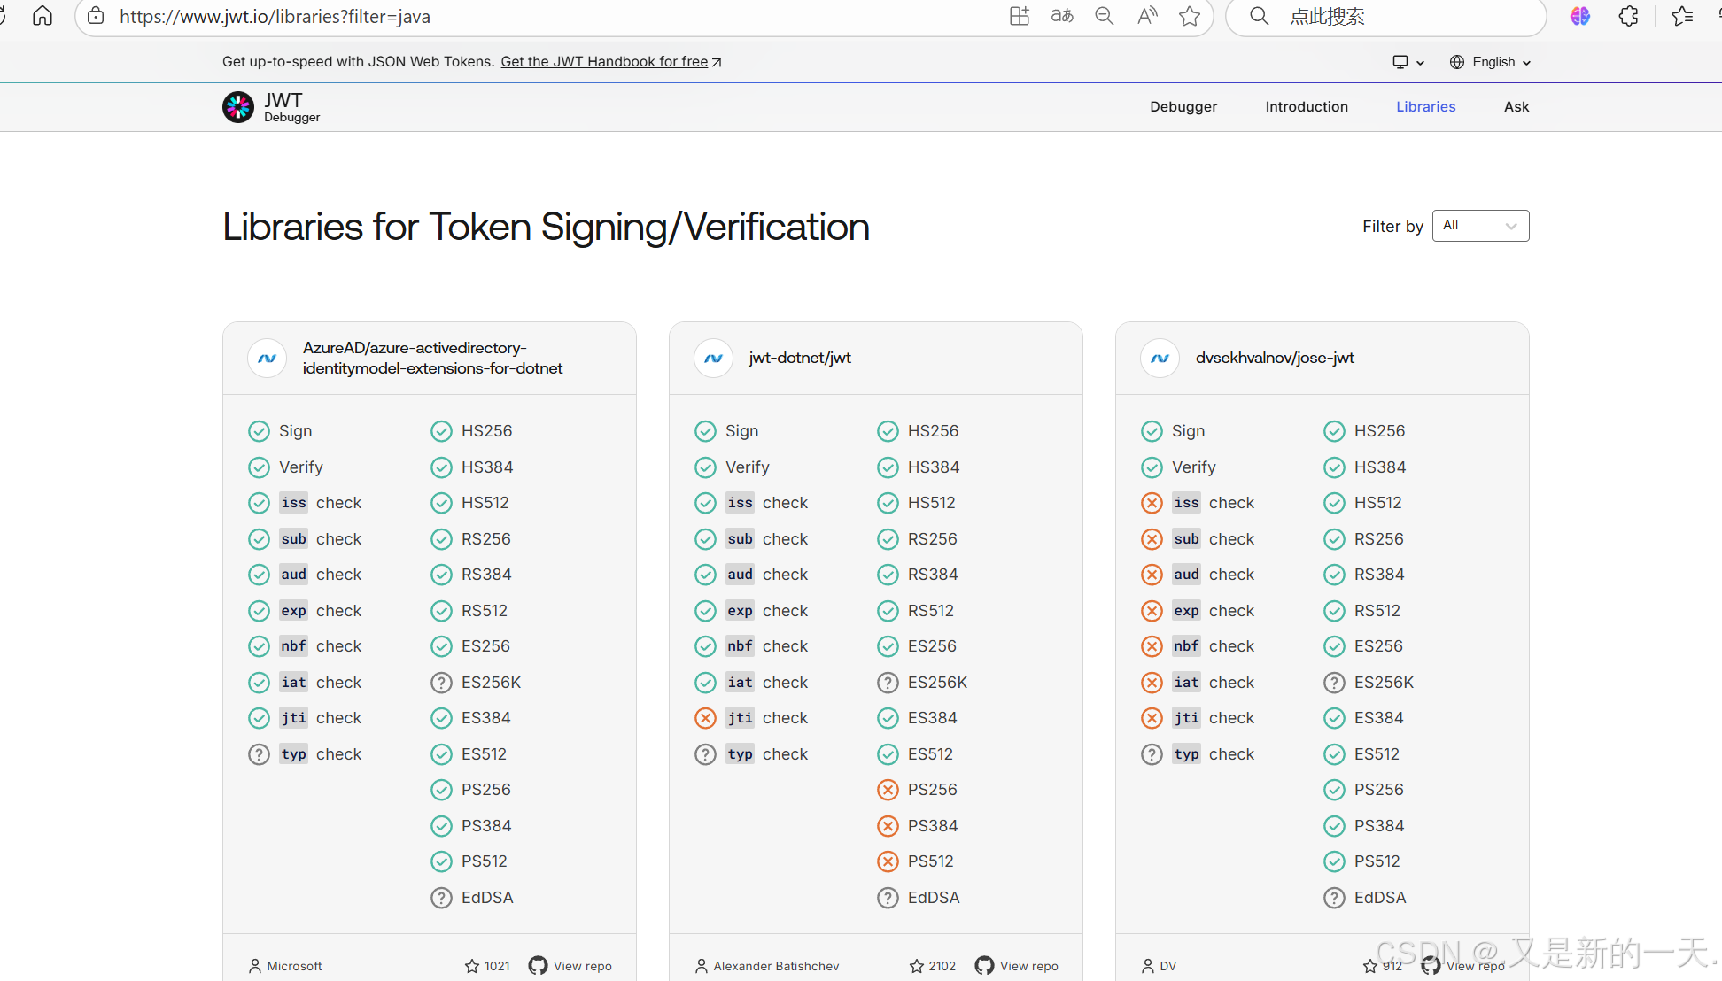The height and width of the screenshot is (981, 1722).
Task: Open the Filter by All dropdown
Action: point(1480,226)
